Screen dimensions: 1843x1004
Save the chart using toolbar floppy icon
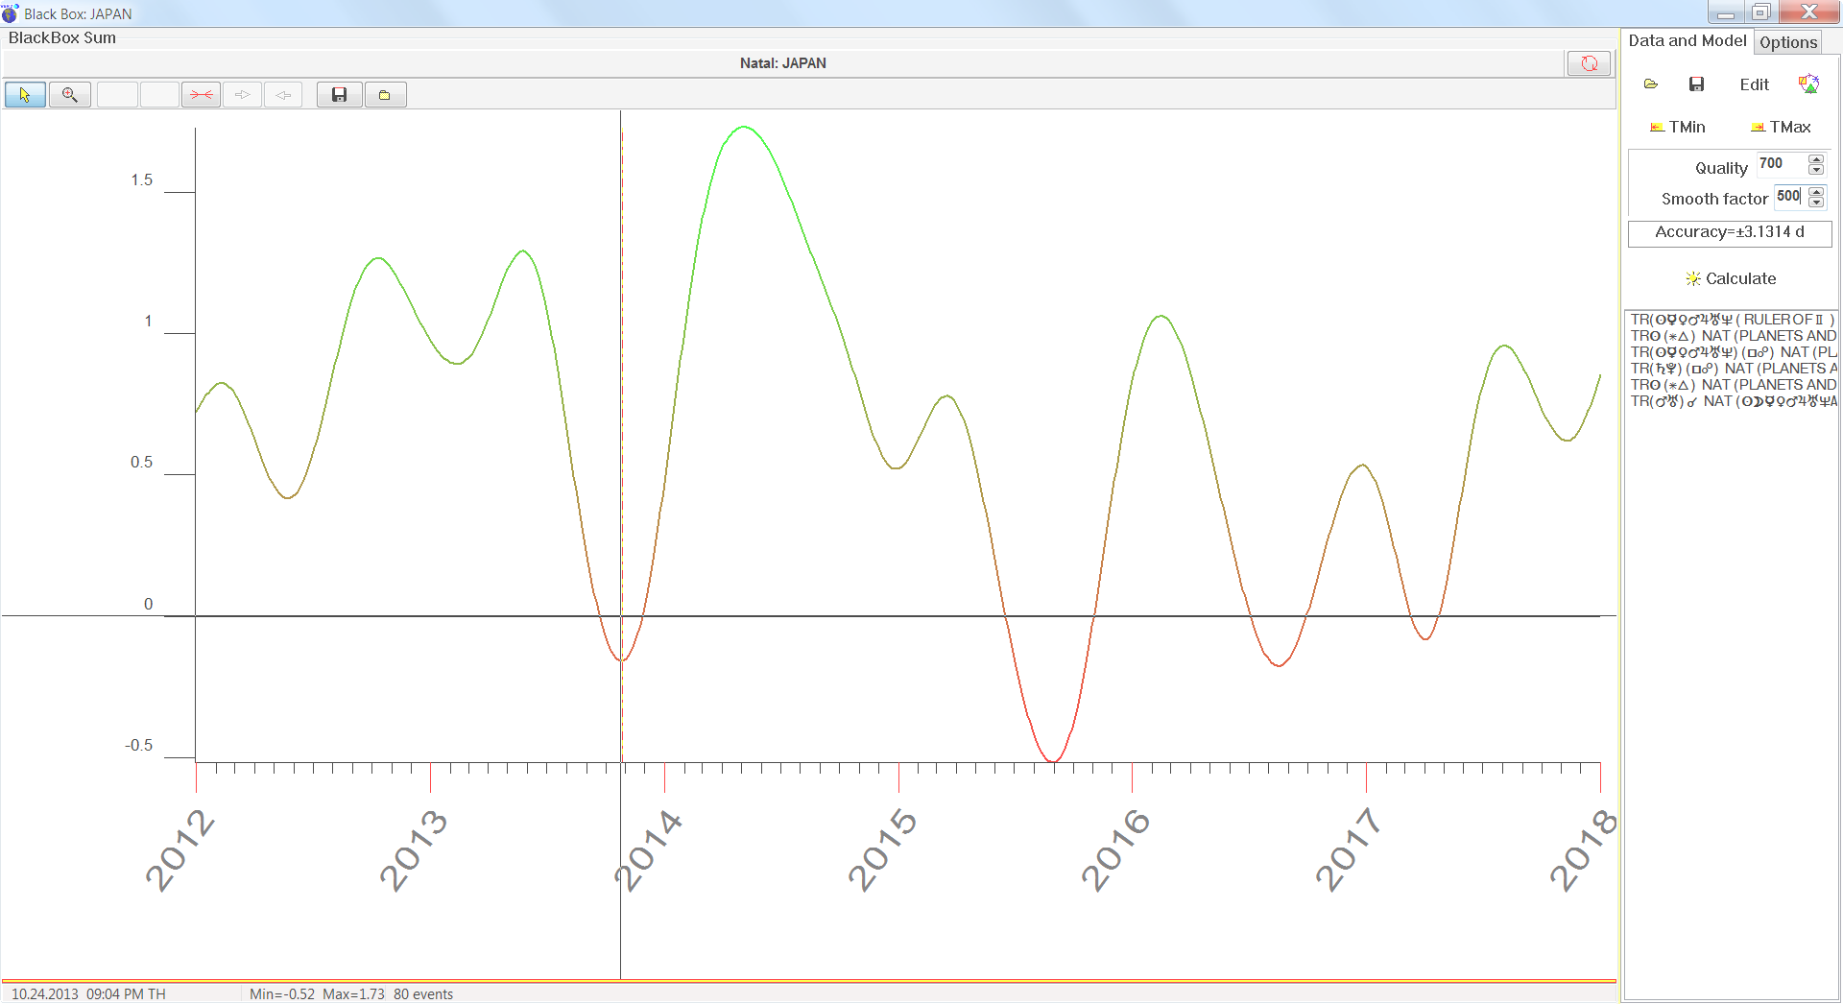tap(339, 95)
